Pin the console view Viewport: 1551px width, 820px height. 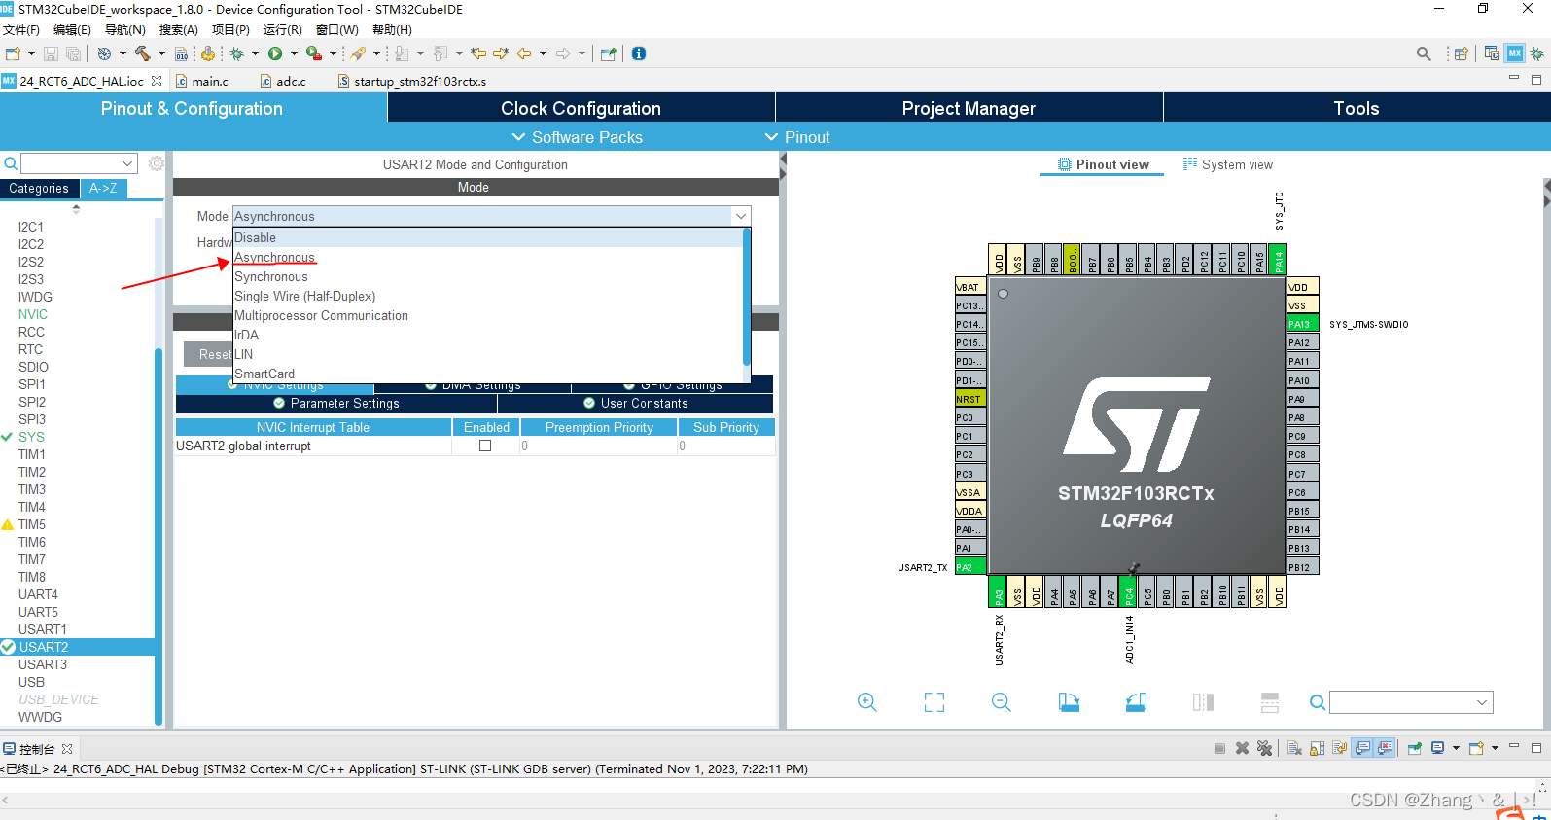point(1415,748)
